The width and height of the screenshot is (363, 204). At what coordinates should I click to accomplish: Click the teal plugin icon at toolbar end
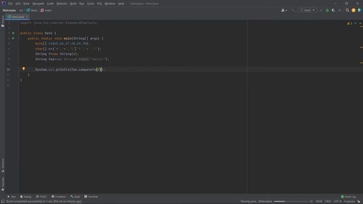(360, 10)
